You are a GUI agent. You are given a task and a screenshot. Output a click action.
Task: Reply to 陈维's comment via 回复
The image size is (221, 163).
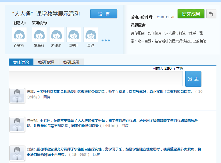[x=47, y=97]
